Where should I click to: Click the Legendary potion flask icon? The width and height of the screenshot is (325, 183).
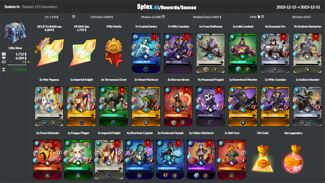coord(293,159)
